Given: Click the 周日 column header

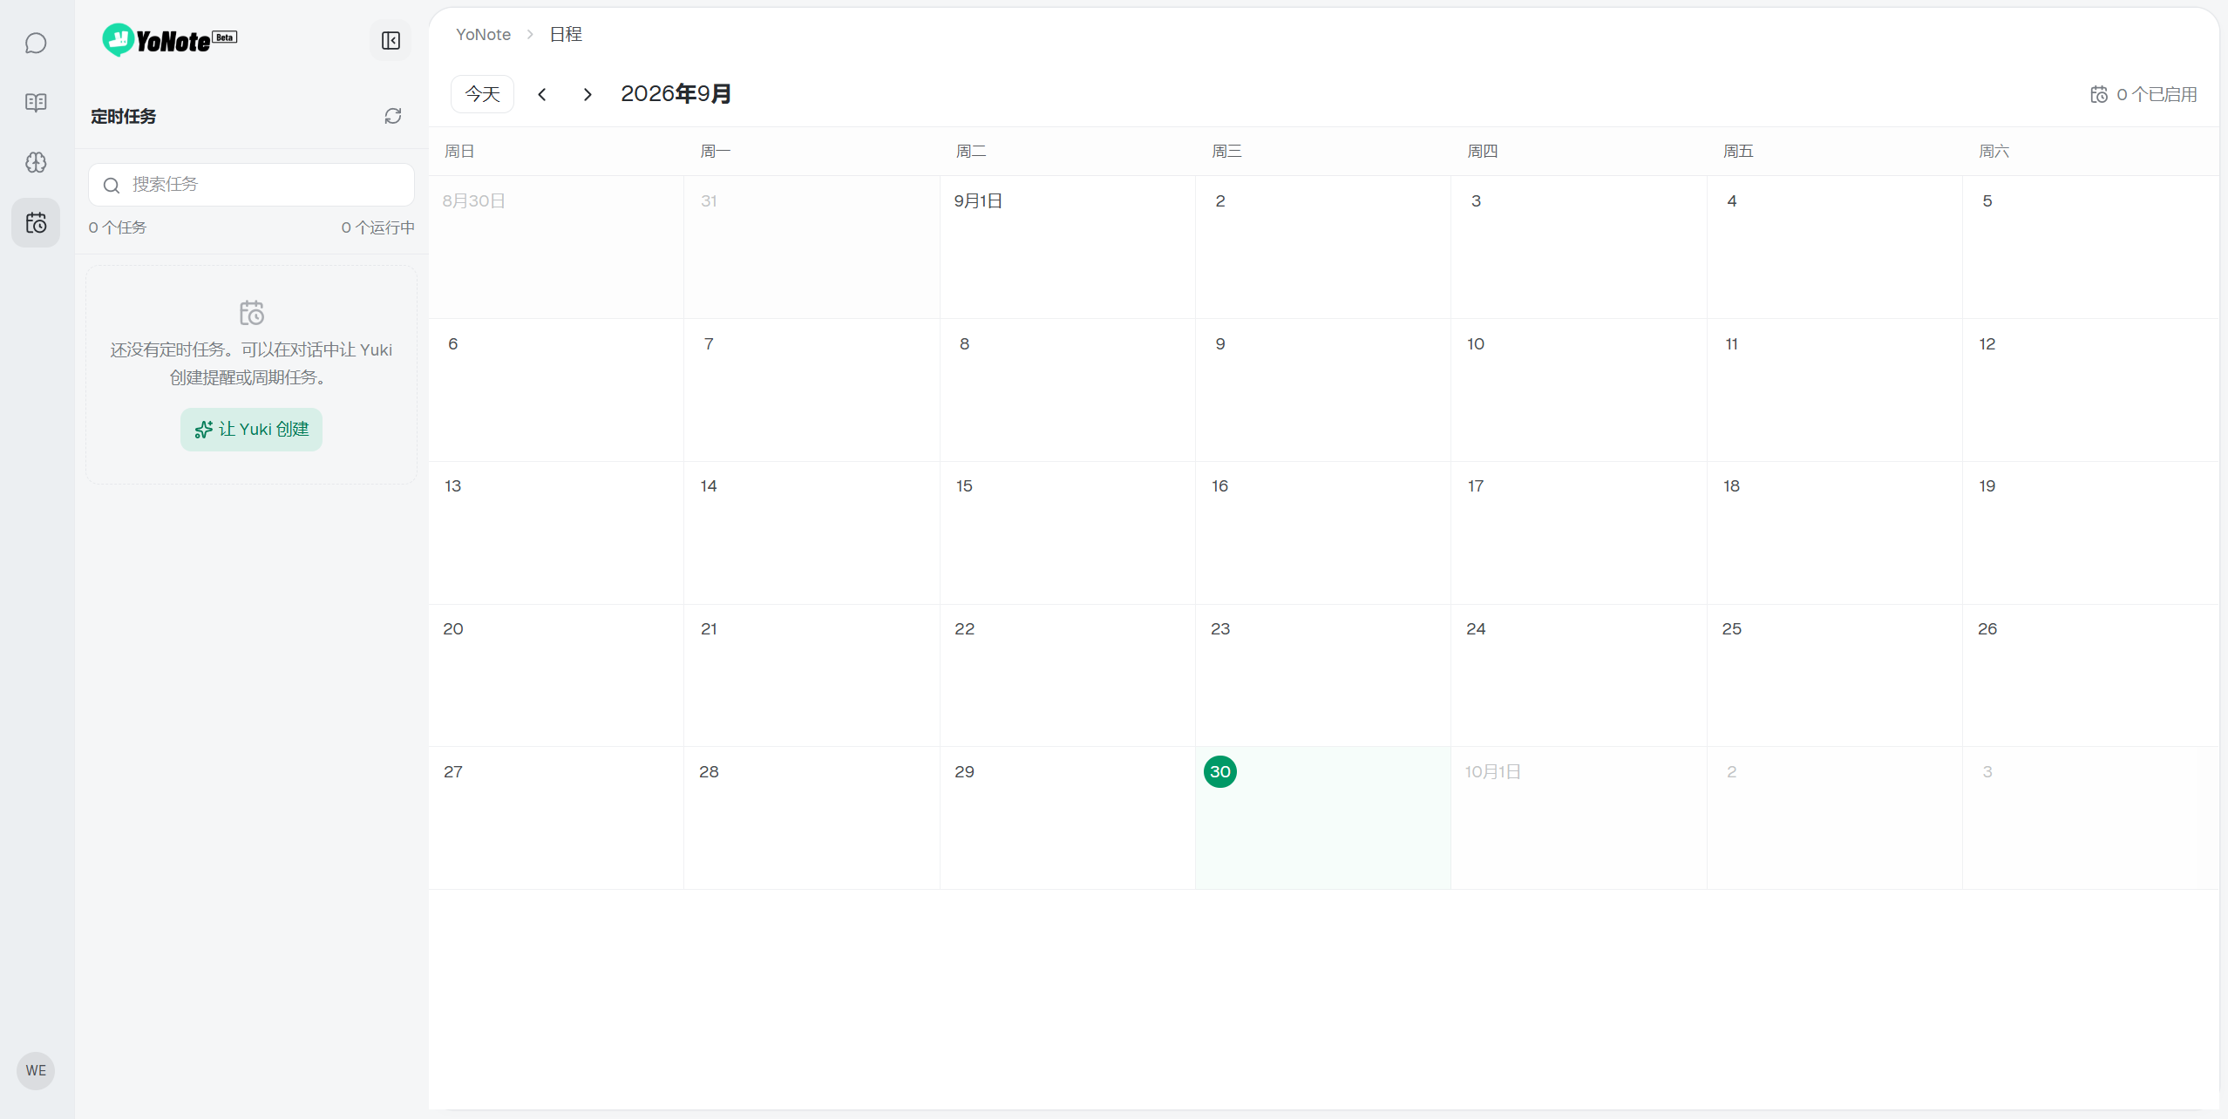Looking at the screenshot, I should 459,152.
